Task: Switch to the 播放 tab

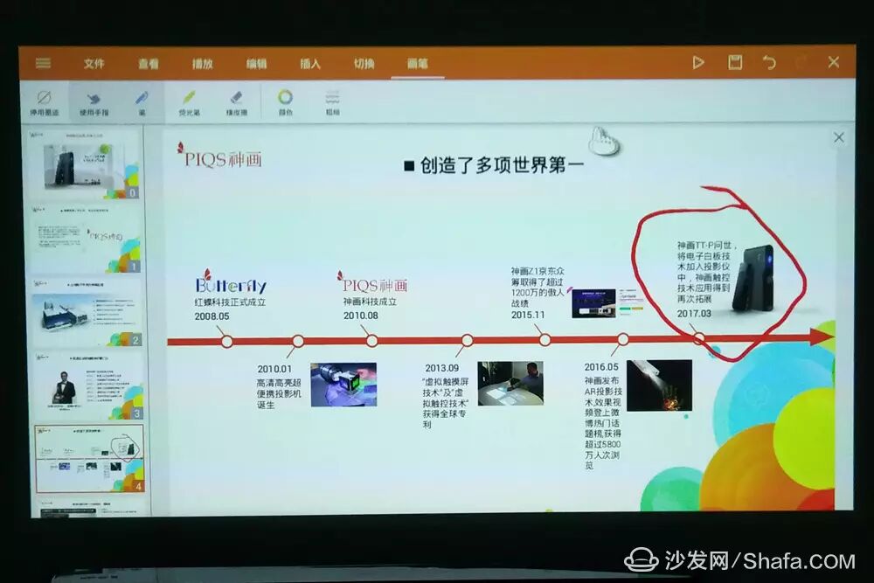Action: click(203, 64)
